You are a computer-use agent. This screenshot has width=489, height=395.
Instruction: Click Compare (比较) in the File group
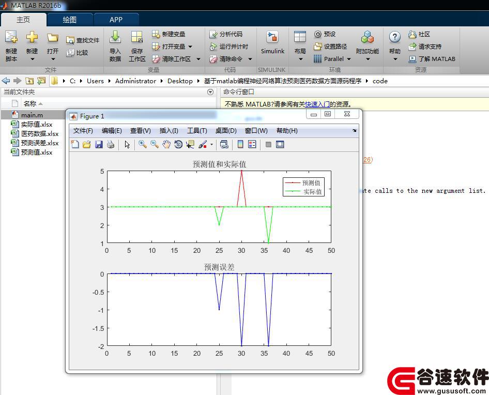click(78, 53)
